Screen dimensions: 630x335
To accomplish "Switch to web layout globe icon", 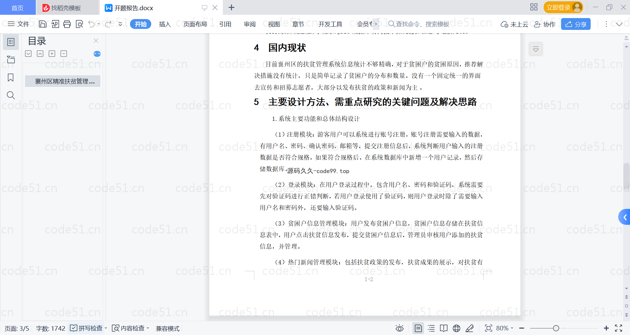I will 456,328.
